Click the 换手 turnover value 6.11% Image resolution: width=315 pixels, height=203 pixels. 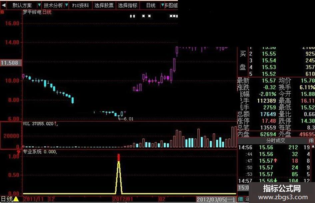[x=307, y=87]
